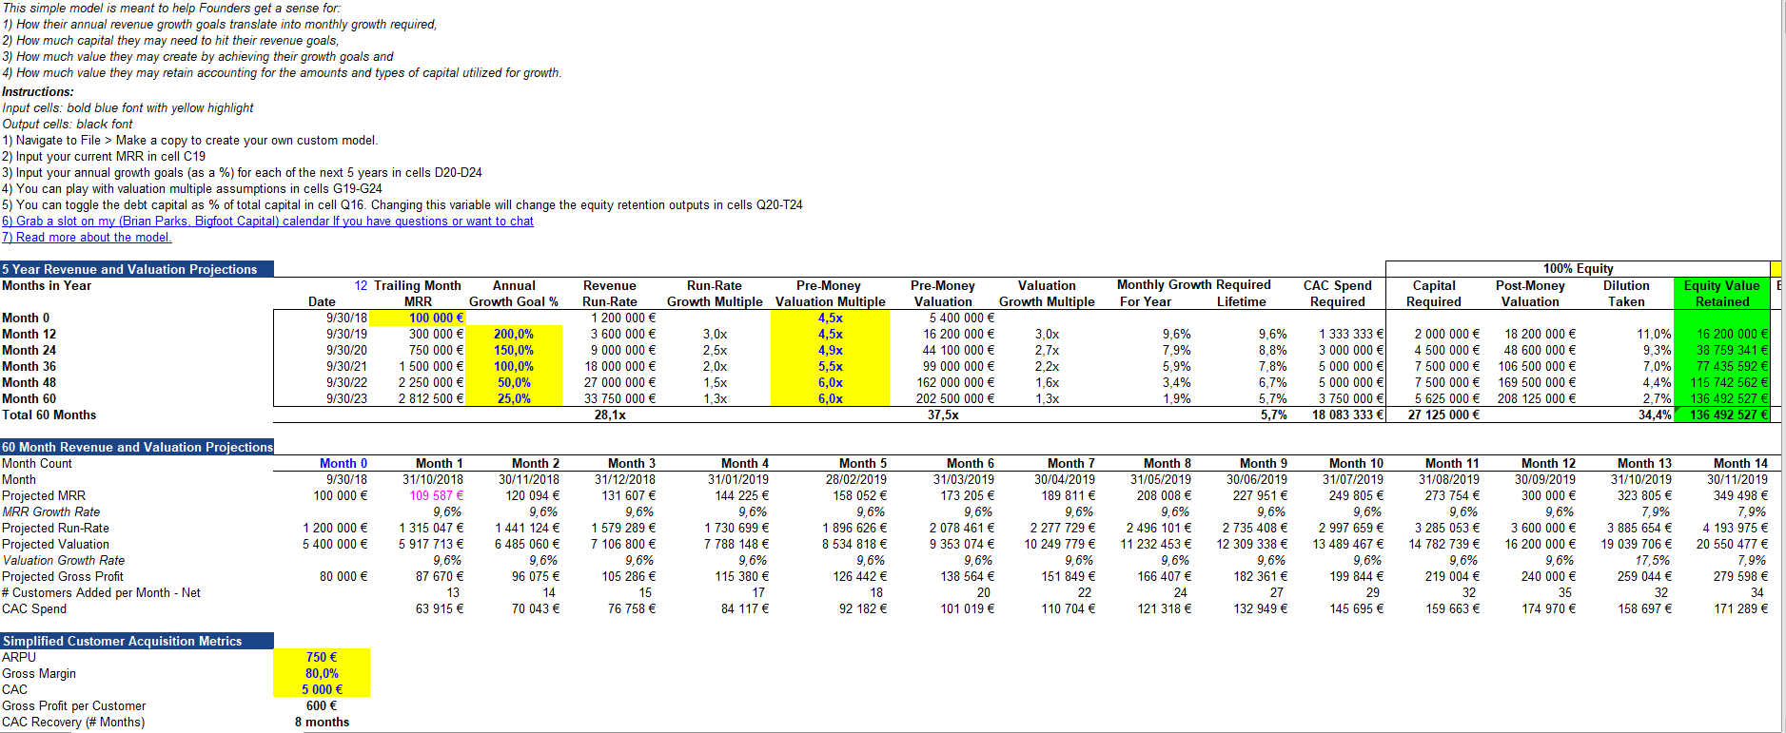Select the total dilution 34,4% cell
This screenshot has height=733, width=1786.
tap(1655, 415)
